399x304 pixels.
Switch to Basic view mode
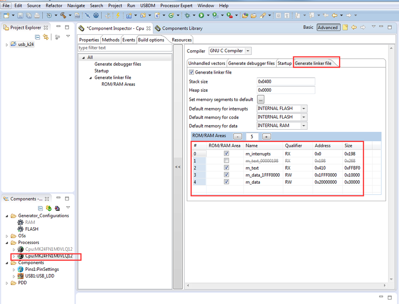click(x=308, y=27)
